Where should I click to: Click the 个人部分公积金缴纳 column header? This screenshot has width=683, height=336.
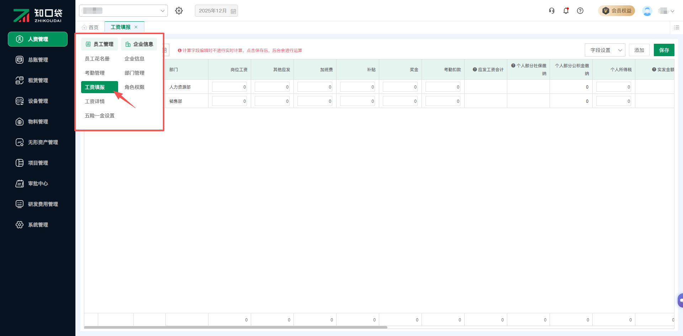coord(571,69)
